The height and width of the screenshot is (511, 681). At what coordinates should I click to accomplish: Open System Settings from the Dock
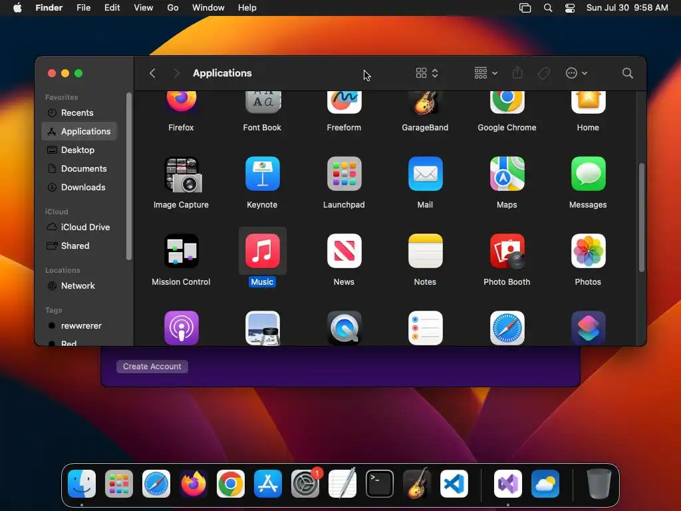pyautogui.click(x=305, y=484)
